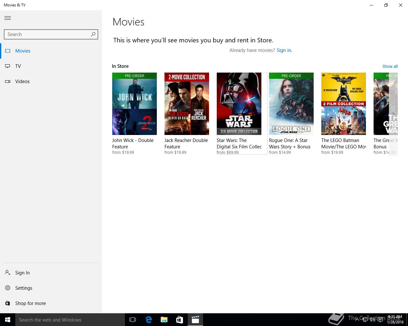Open the Windows Store from the taskbar
The image size is (408, 326).
(x=180, y=320)
